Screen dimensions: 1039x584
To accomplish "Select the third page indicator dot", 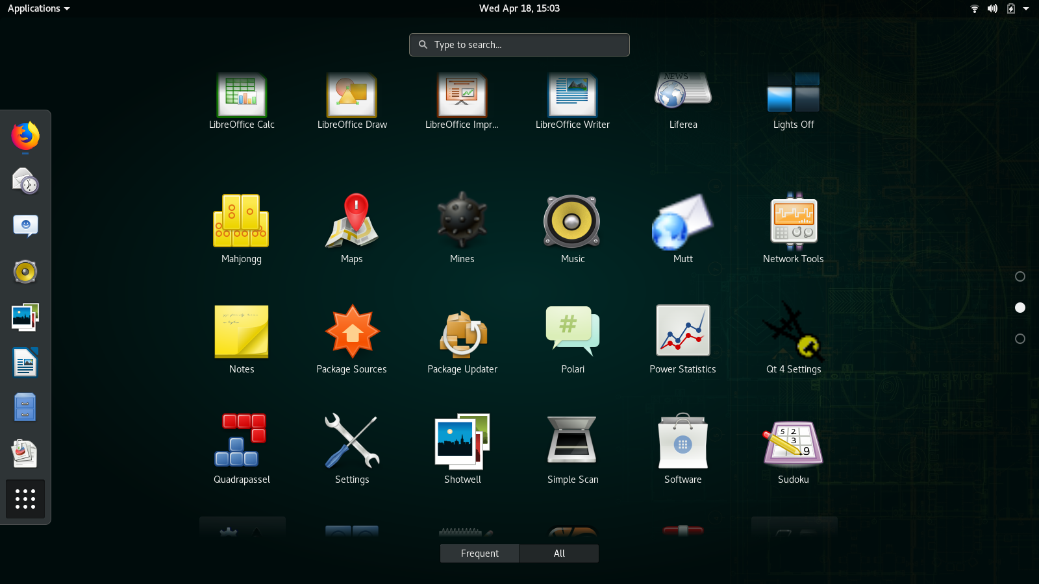I will [1020, 338].
